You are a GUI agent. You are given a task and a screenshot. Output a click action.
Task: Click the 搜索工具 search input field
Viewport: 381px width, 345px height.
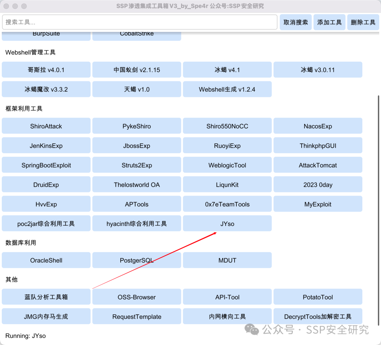(x=139, y=22)
